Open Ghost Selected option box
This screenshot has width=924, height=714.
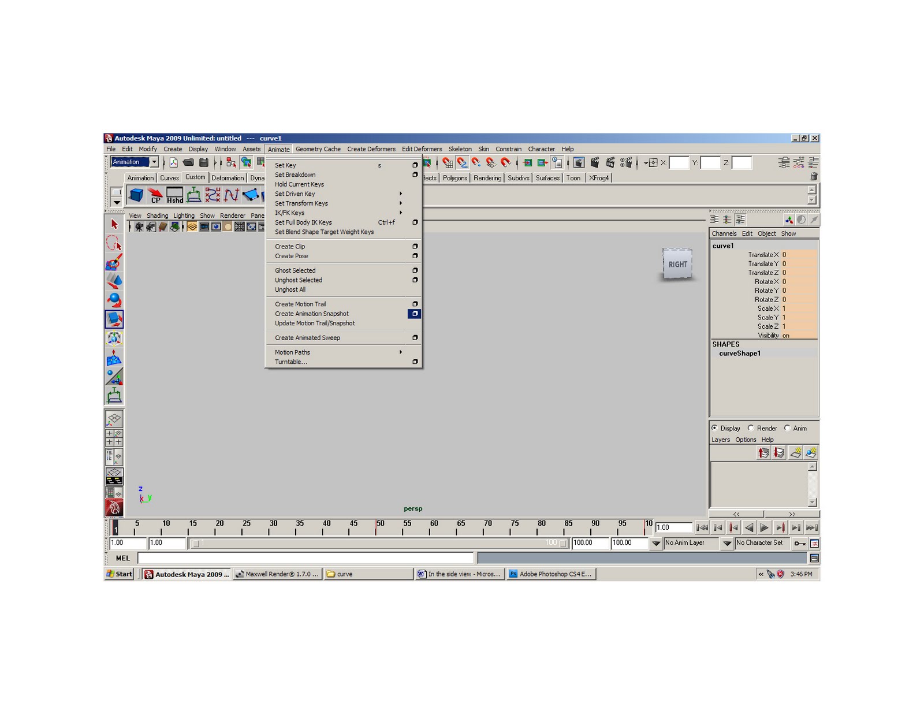(x=415, y=270)
